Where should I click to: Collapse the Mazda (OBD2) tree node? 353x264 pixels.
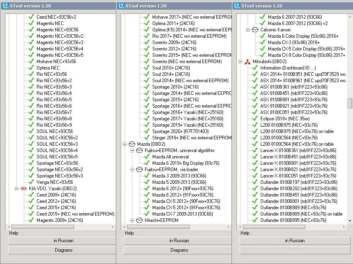pyautogui.click(x=124, y=144)
